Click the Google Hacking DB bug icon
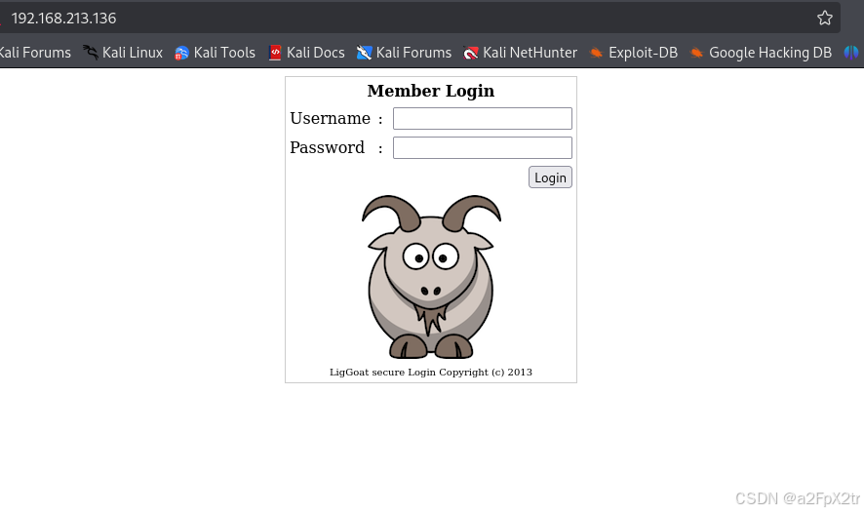 696,53
